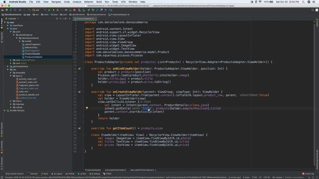
Task: Click the override gutter icon beside onBindViewHolder
Action: (x=80, y=69)
